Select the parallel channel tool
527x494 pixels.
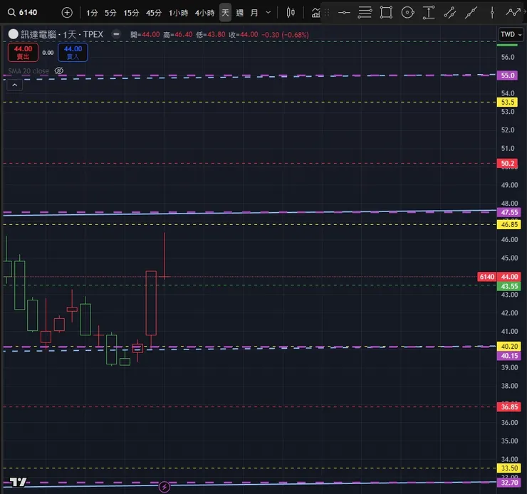[x=449, y=13]
